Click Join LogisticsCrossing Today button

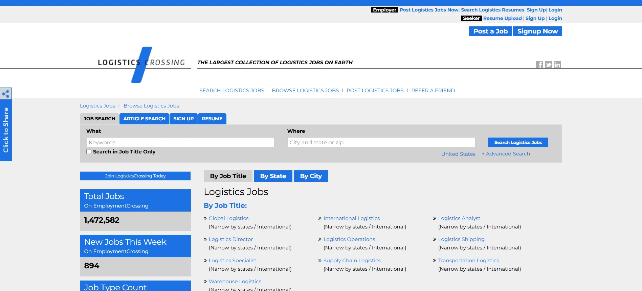coord(135,176)
